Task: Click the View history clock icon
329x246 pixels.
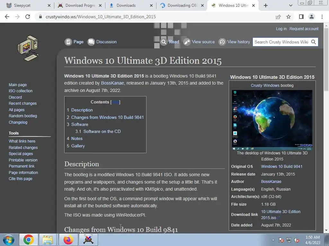Action: [222, 42]
